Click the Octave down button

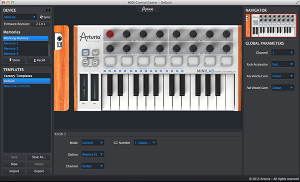[x=85, y=62]
